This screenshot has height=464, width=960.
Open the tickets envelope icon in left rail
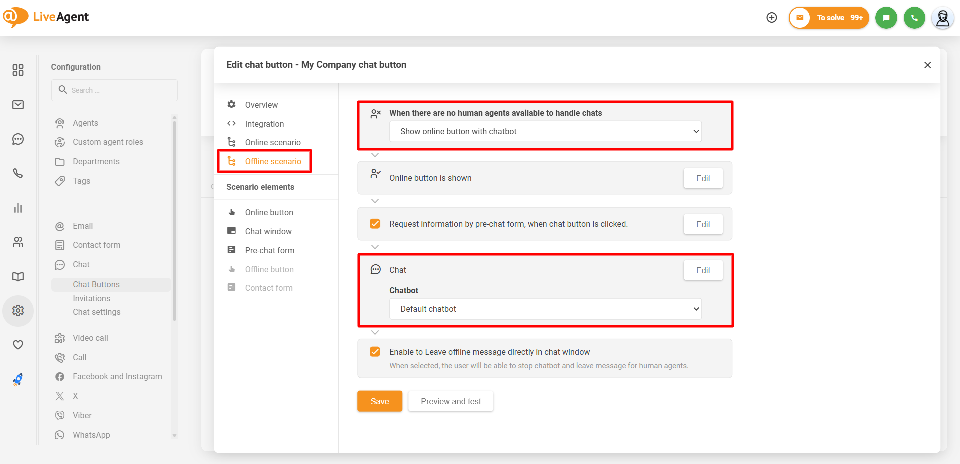tap(18, 105)
